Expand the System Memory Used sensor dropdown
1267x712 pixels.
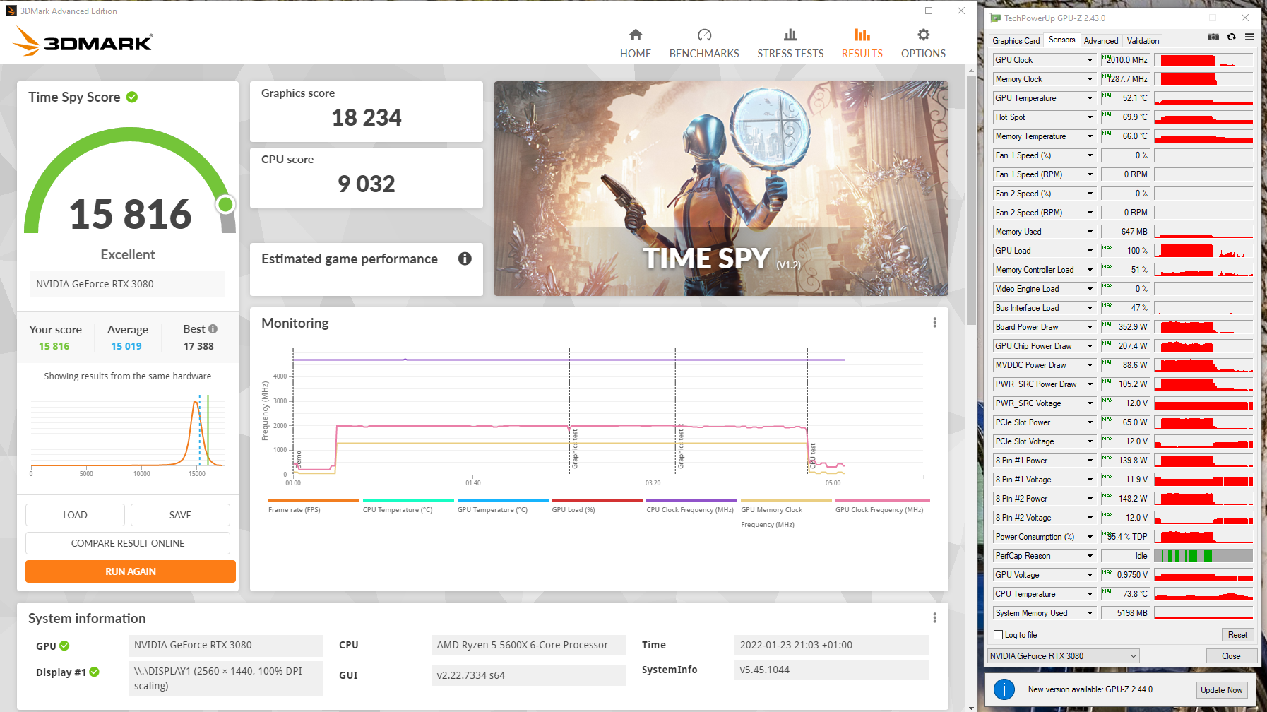click(x=1090, y=613)
